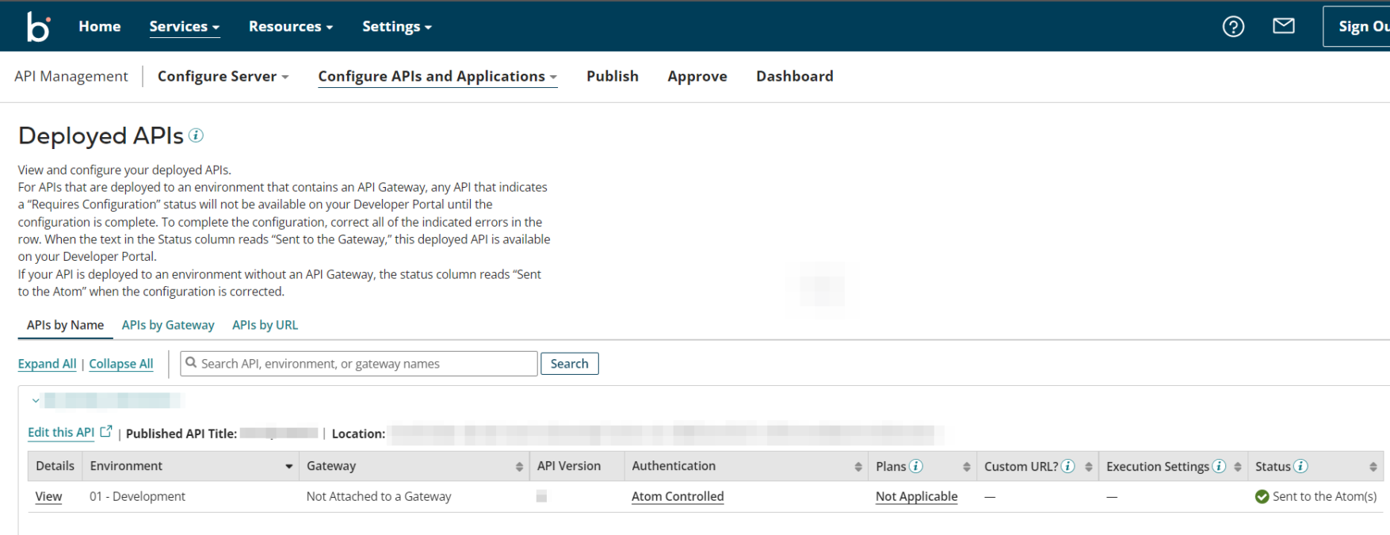This screenshot has height=535, width=1390.
Task: Click the Custom URL column info icon
Action: [1068, 466]
